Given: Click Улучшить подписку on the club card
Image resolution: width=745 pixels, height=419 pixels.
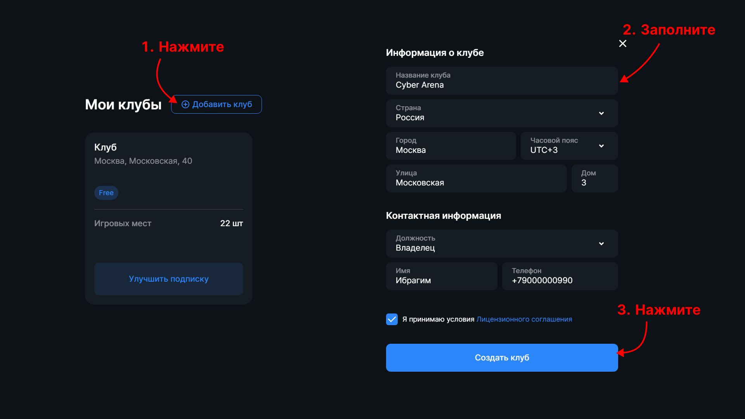Looking at the screenshot, I should (x=168, y=279).
